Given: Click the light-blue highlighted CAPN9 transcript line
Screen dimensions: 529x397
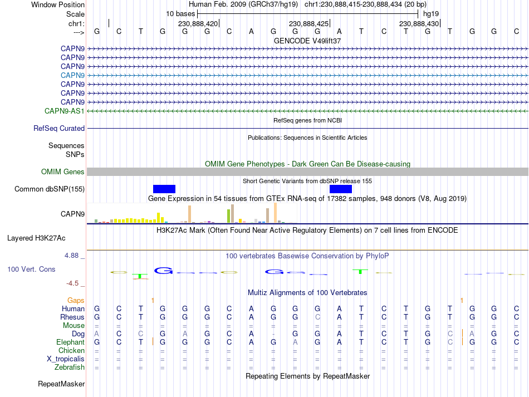Looking at the screenshot, I should tap(308, 75).
